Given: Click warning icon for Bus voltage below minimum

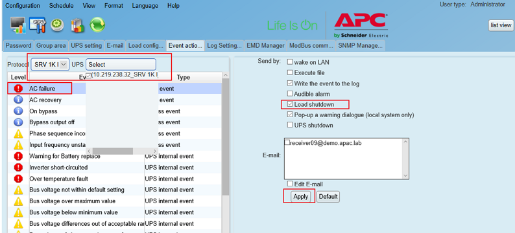Looking at the screenshot, I should (19, 213).
